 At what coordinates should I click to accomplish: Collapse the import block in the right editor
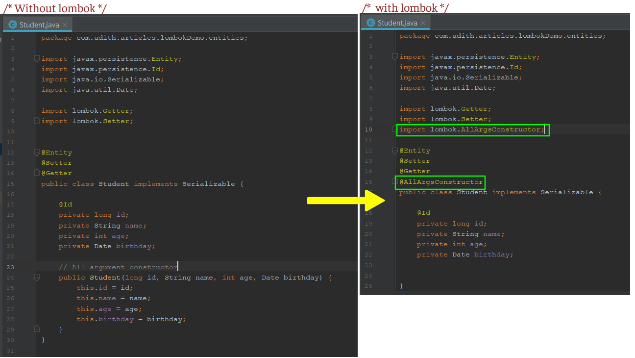[x=395, y=56]
